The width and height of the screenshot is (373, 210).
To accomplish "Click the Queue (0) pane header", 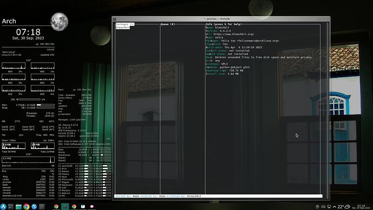I will pos(168,24).
